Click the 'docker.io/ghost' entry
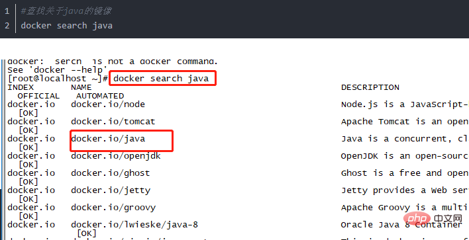This screenshot has width=469, height=240. 111,173
